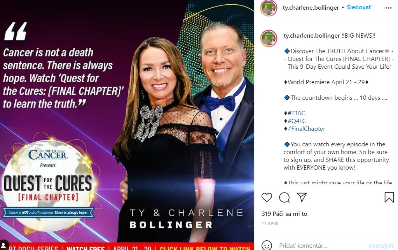Open the 11 APRÍL post date
The image size is (398, 250).
(271, 224)
